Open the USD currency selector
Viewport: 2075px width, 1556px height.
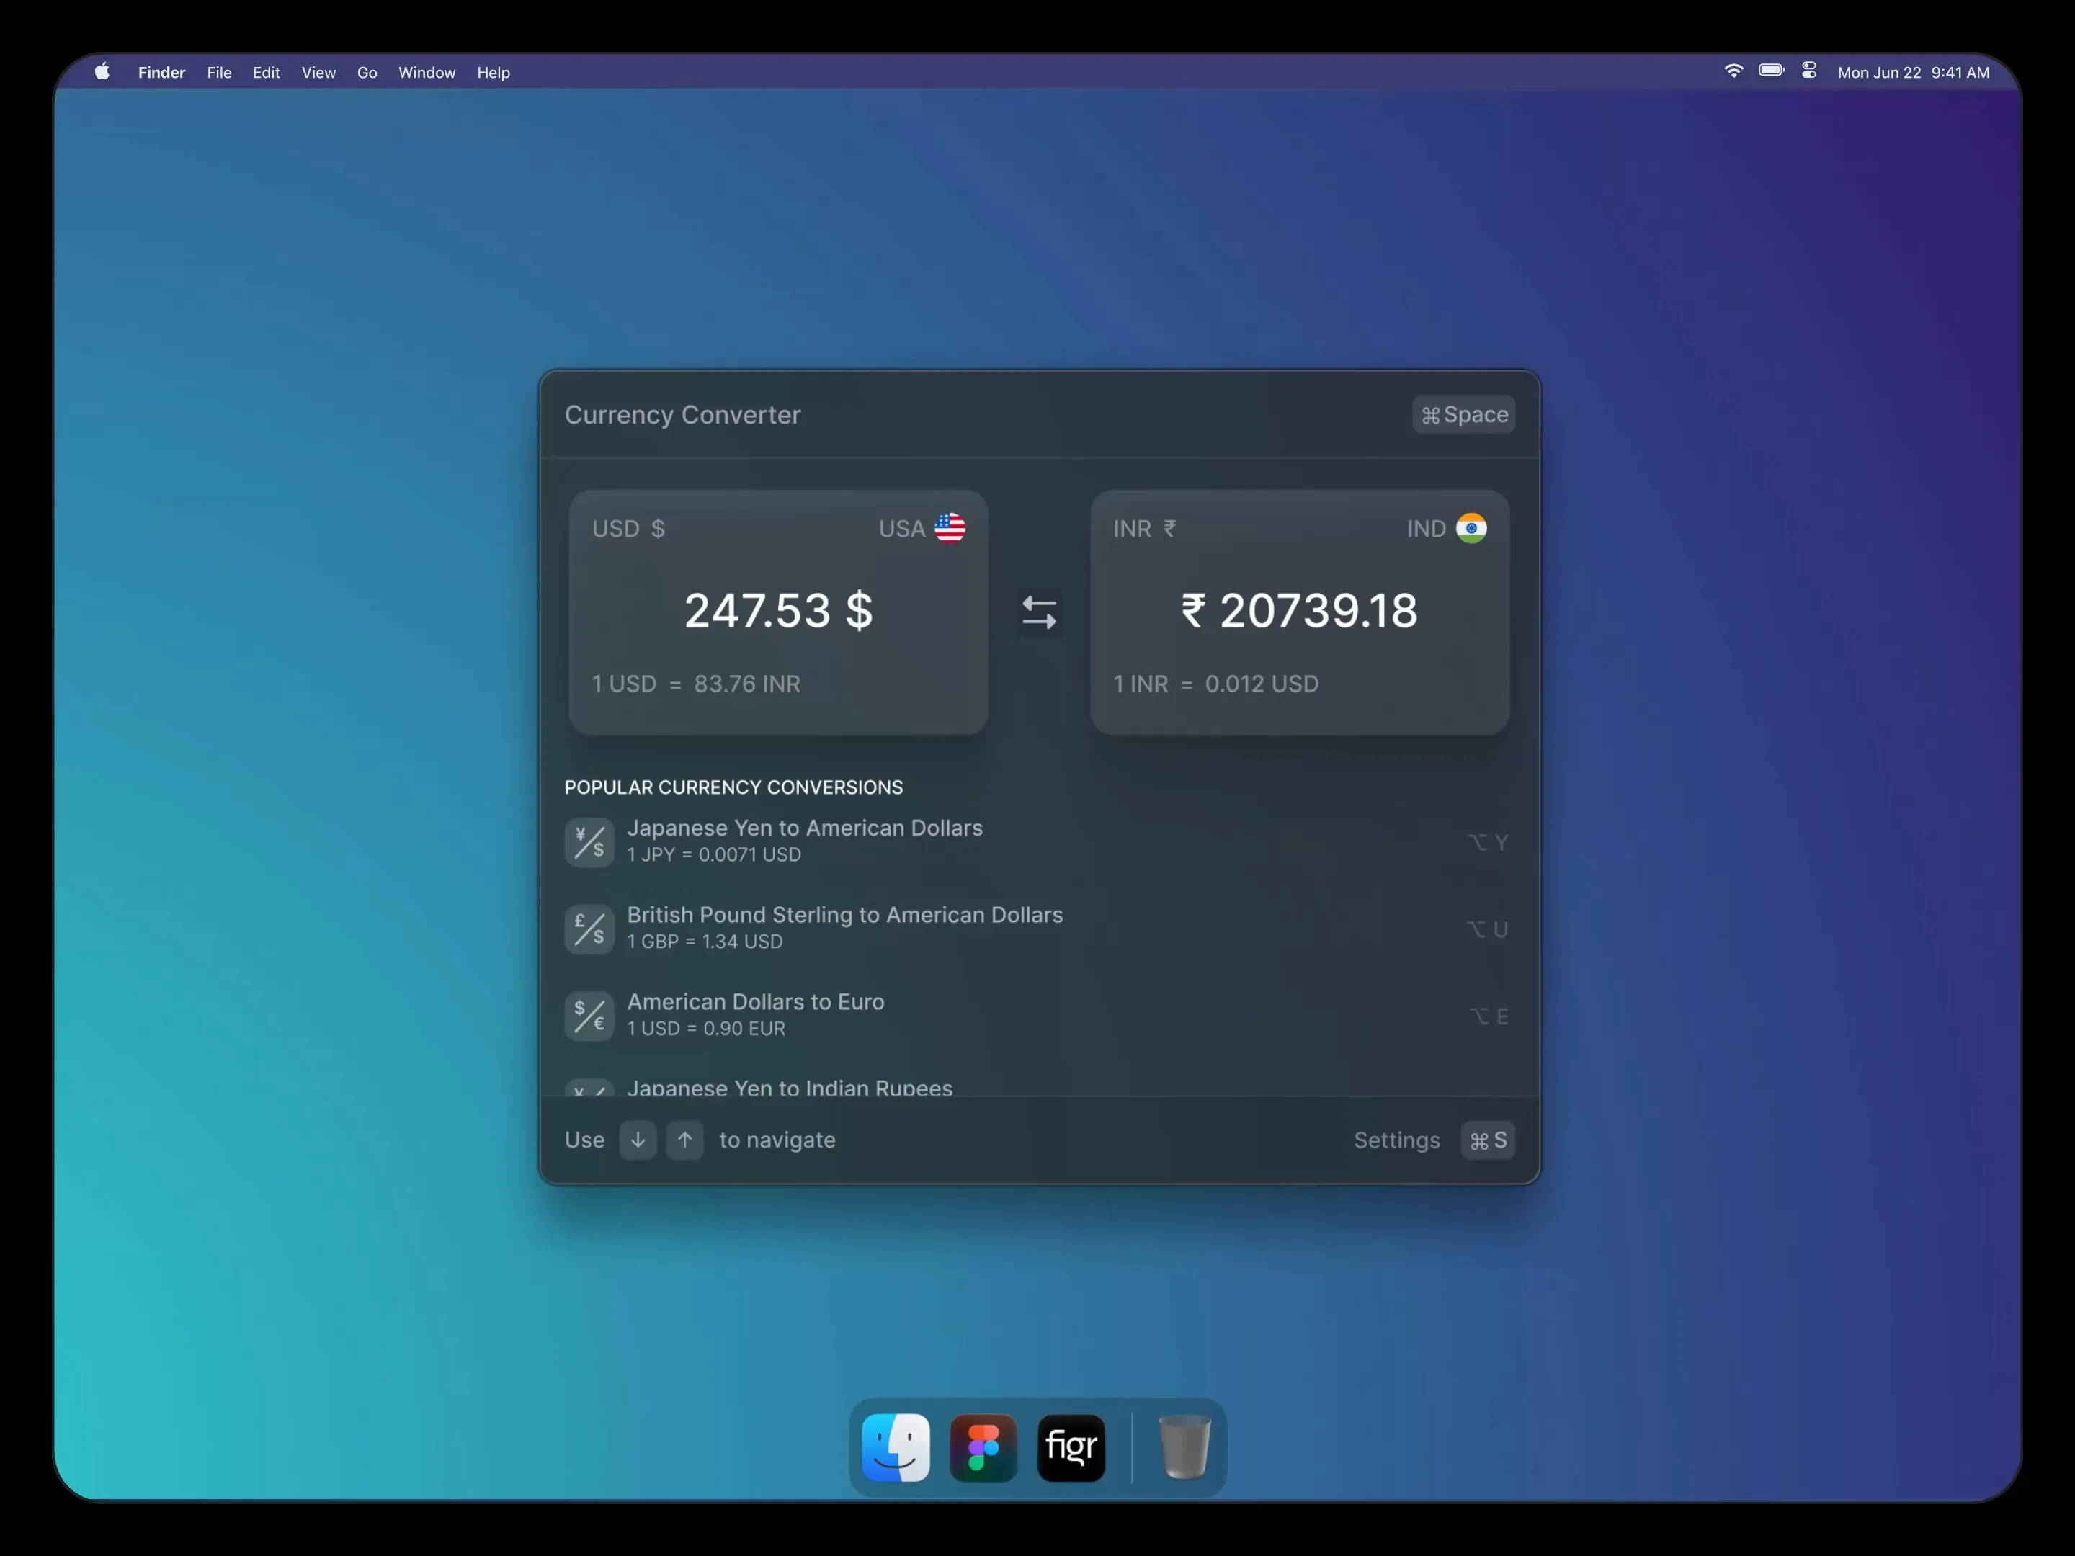pyautogui.click(x=628, y=529)
